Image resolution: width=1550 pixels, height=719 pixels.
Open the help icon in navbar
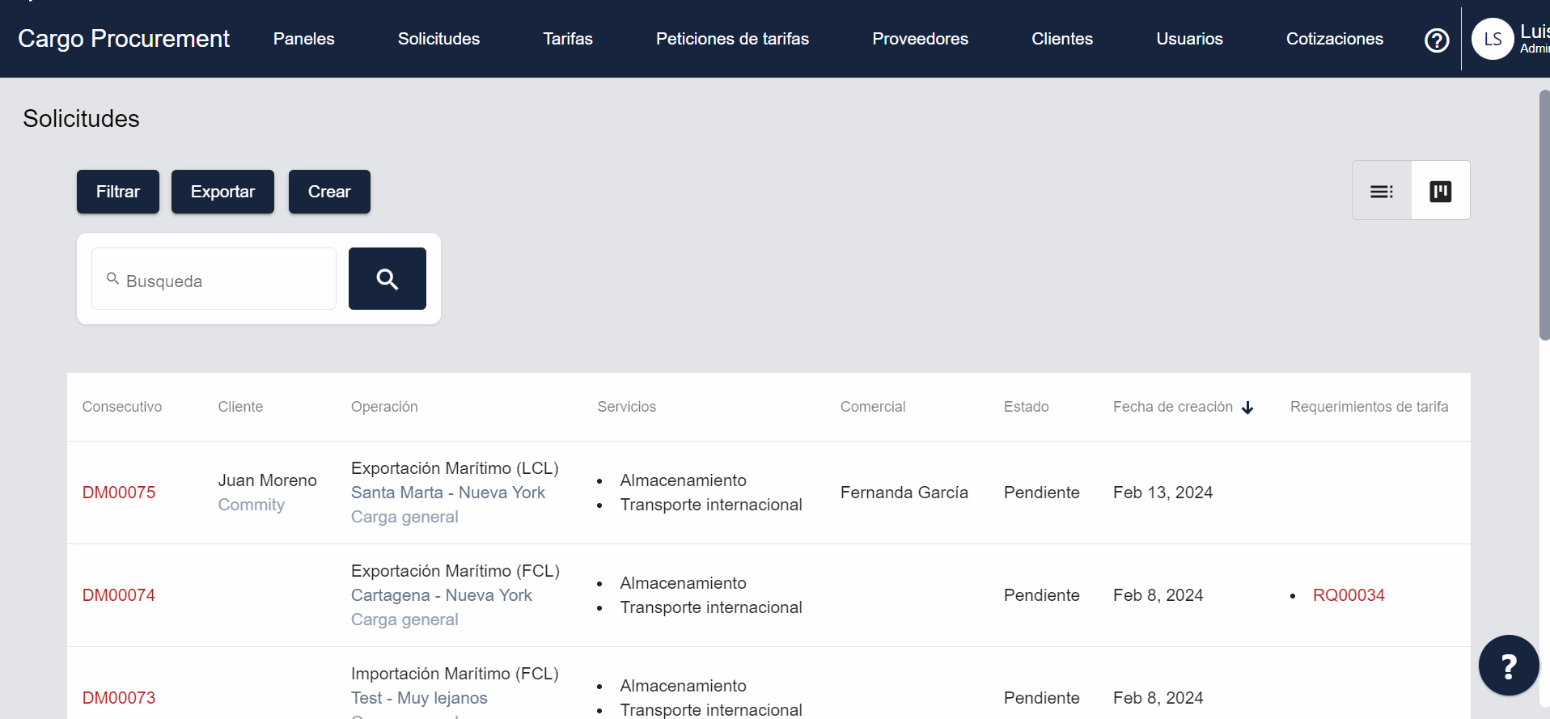coord(1436,40)
